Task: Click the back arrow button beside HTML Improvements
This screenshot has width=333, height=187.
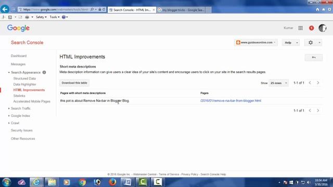Action: pyautogui.click(x=313, y=58)
